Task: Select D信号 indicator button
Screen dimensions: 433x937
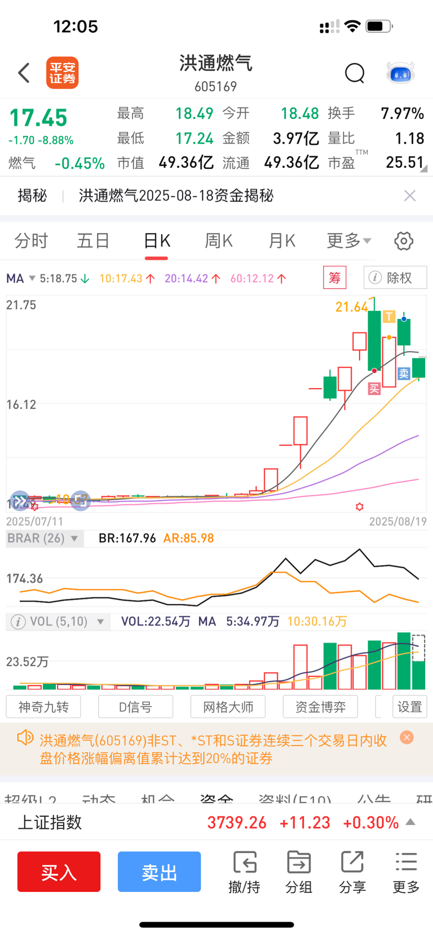Action: (x=135, y=707)
